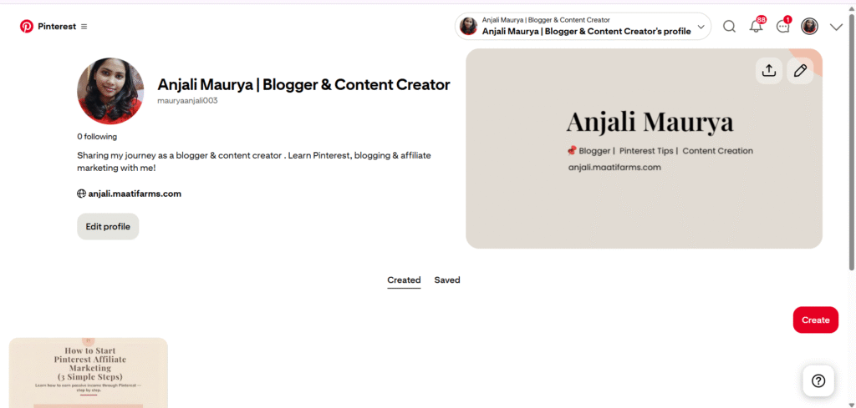The image size is (856, 408).
Task: Click the profile avatar in top bar
Action: pos(809,26)
